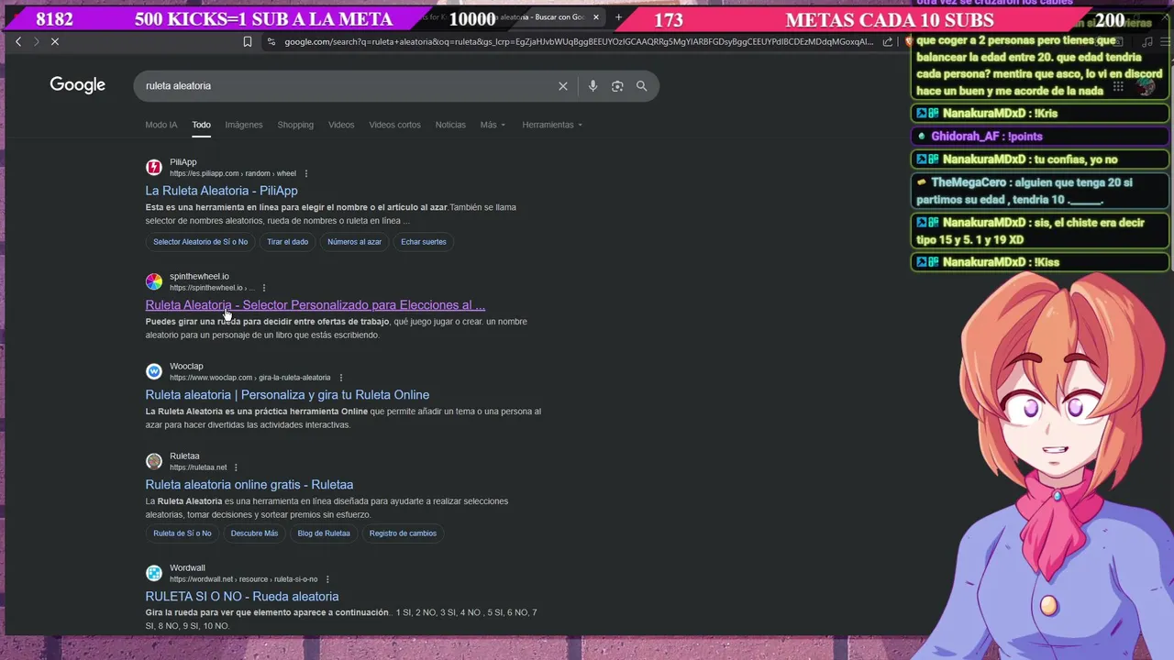Open a new browser tab with plus
The width and height of the screenshot is (1174, 660).
[x=618, y=17]
